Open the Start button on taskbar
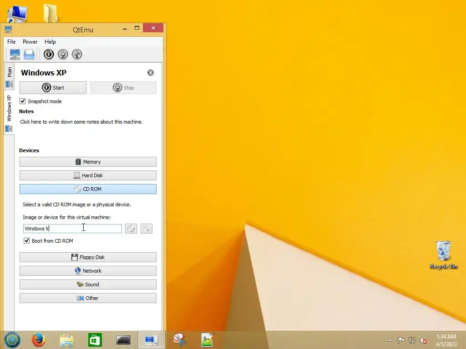Screen dimensions: 466x349 pos(12,340)
